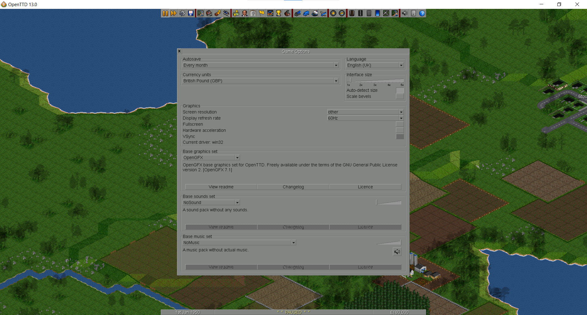Toggle the sound and music control
This screenshot has width=587, height=315.
pyautogui.click(x=405, y=13)
